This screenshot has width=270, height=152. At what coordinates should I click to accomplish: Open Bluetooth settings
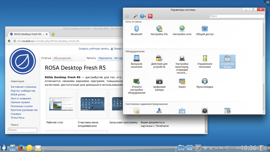136,29
